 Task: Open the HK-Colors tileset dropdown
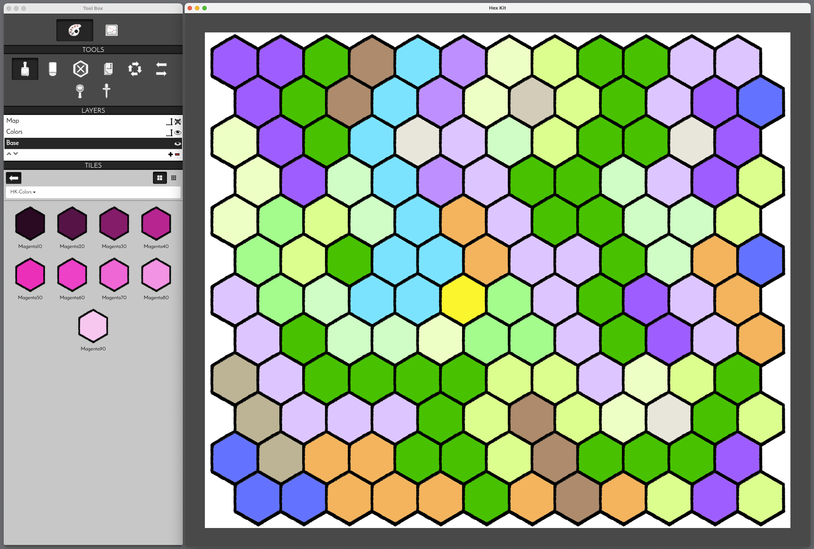23,192
